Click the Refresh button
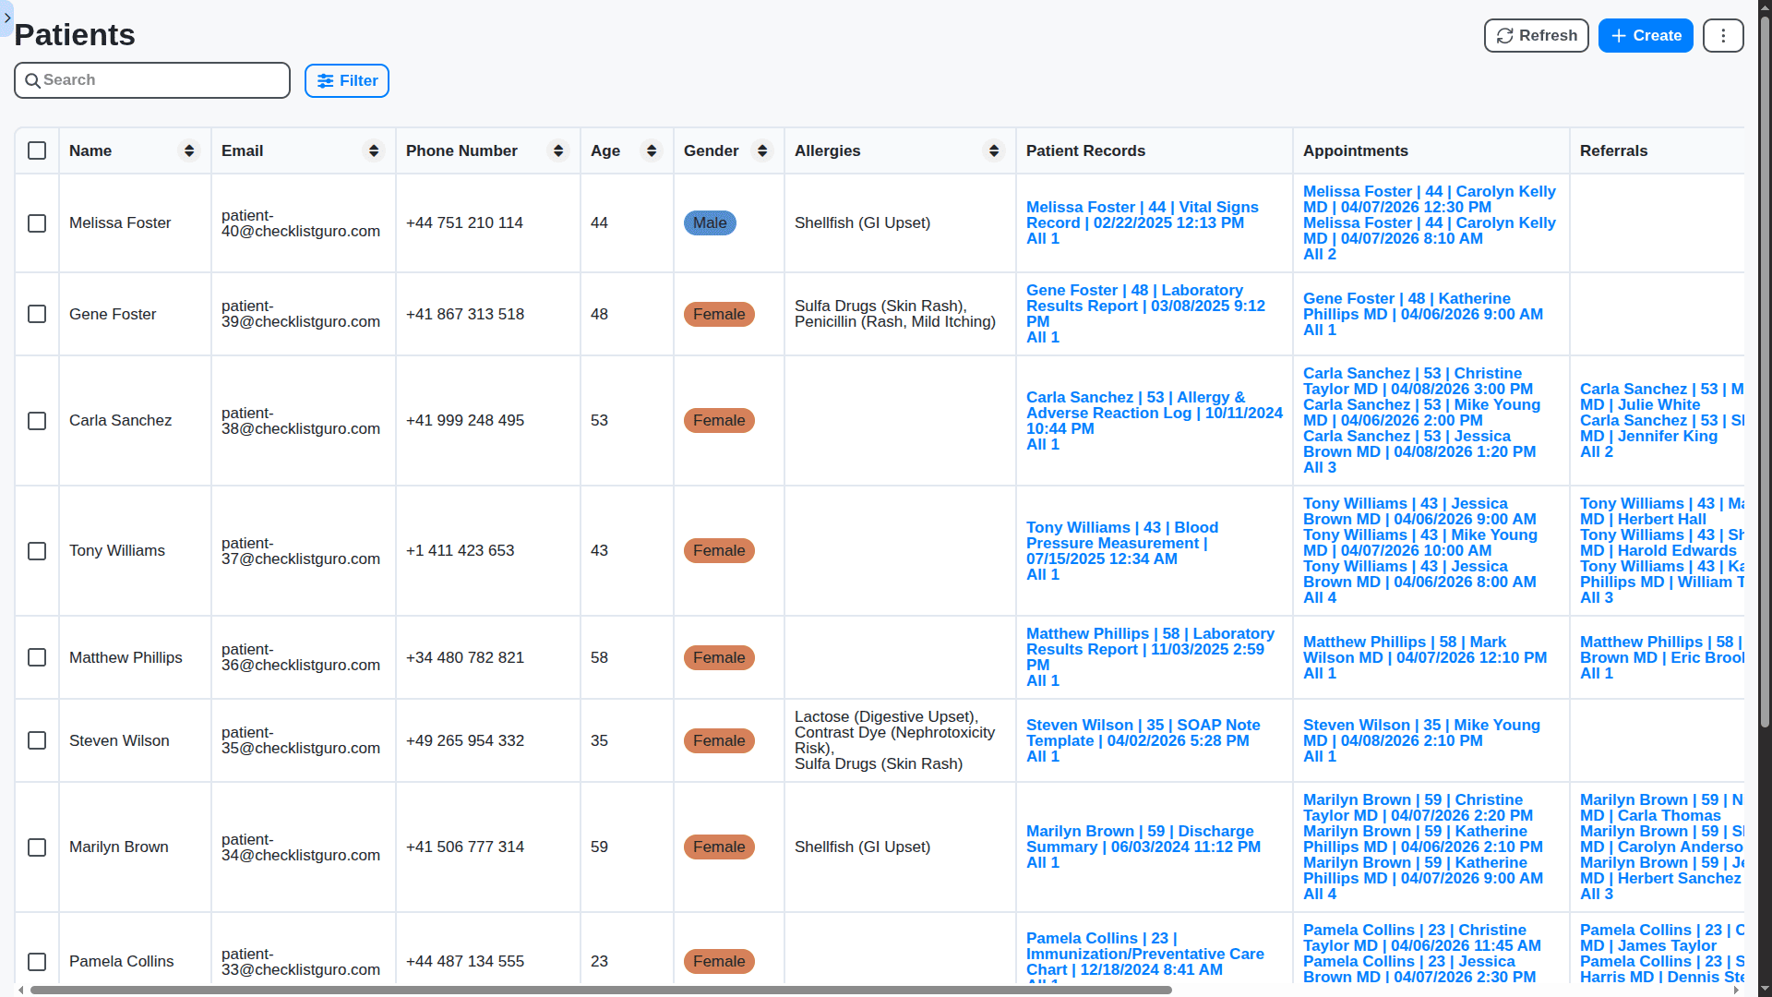Image resolution: width=1772 pixels, height=997 pixels. (1536, 36)
